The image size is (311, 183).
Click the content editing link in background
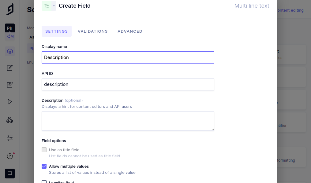(x=290, y=10)
